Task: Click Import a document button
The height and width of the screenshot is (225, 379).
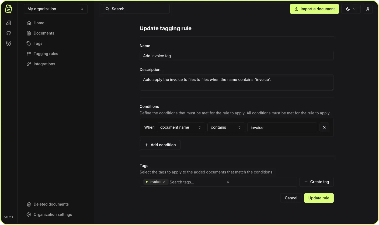Action: click(x=314, y=9)
